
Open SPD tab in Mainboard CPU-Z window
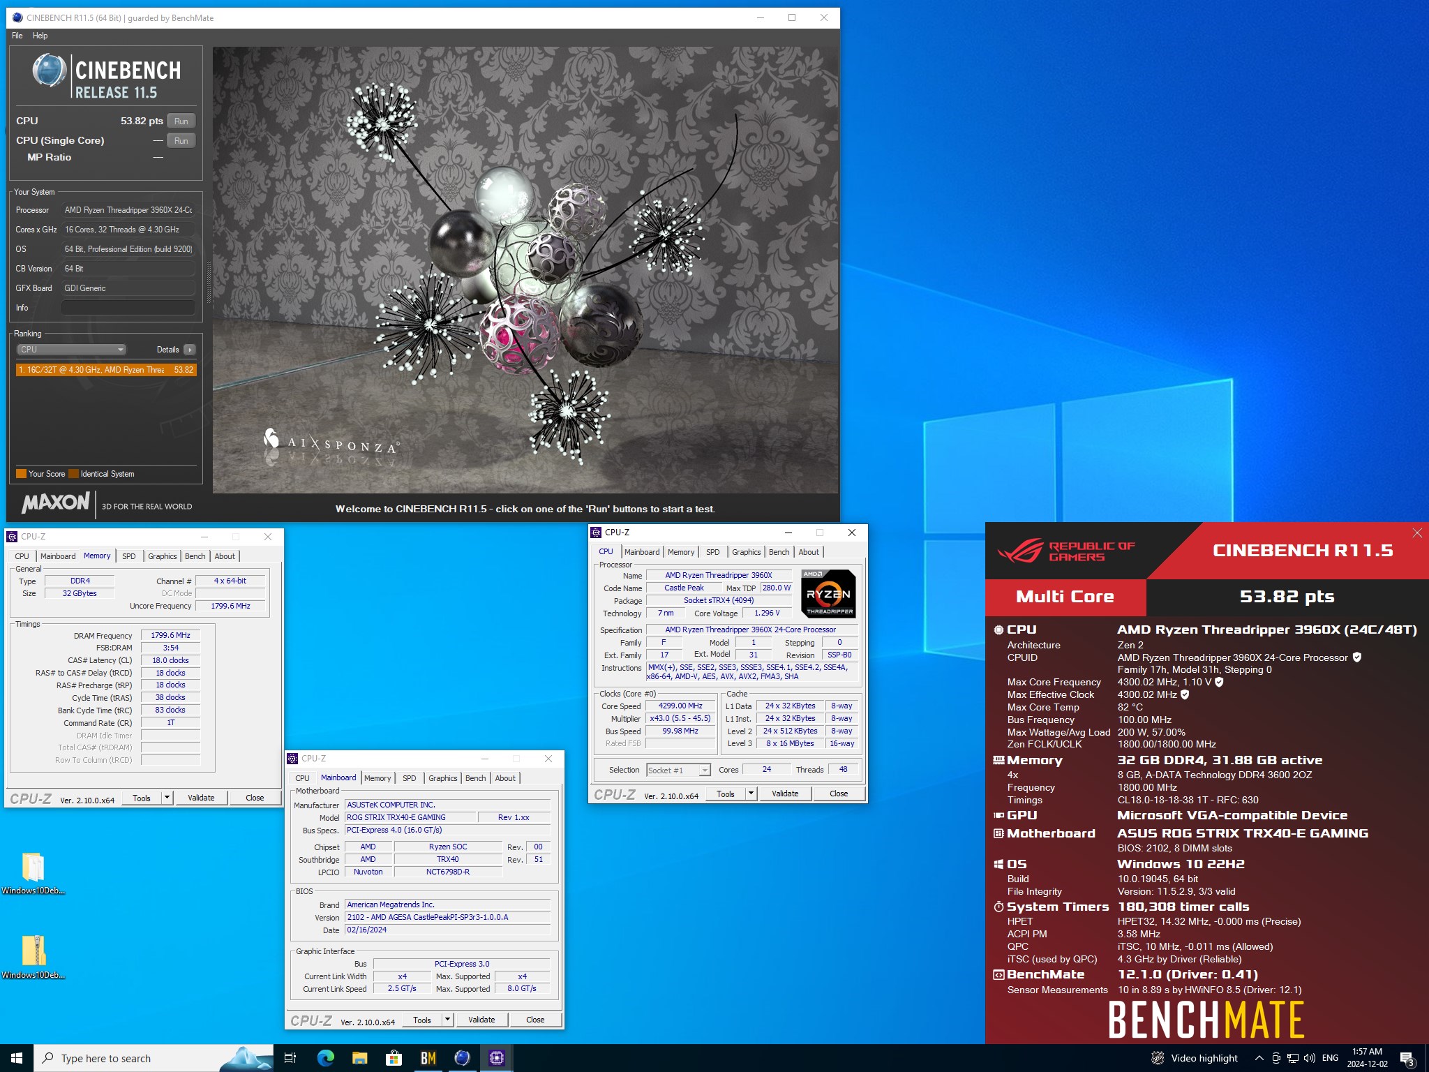[410, 778]
